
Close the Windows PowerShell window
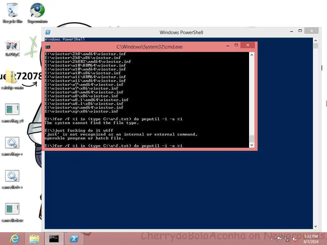(x=311, y=31)
